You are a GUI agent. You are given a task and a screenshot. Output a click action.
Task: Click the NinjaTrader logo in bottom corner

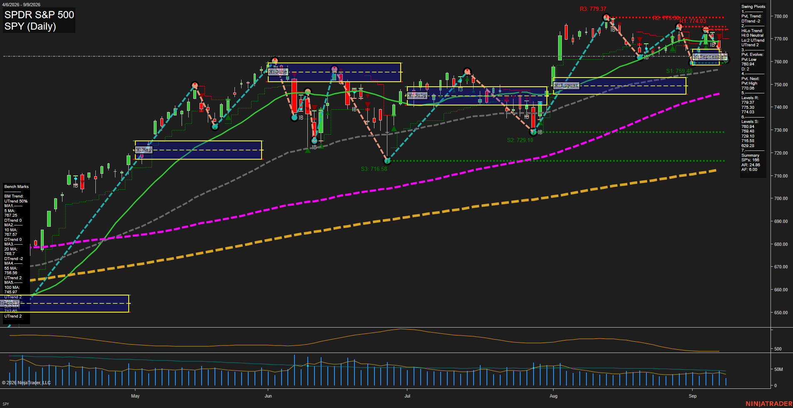pos(768,403)
